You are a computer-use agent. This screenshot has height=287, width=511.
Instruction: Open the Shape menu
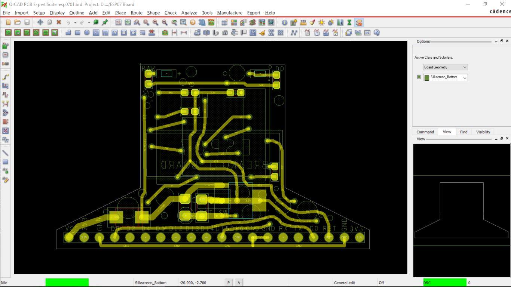pyautogui.click(x=153, y=13)
